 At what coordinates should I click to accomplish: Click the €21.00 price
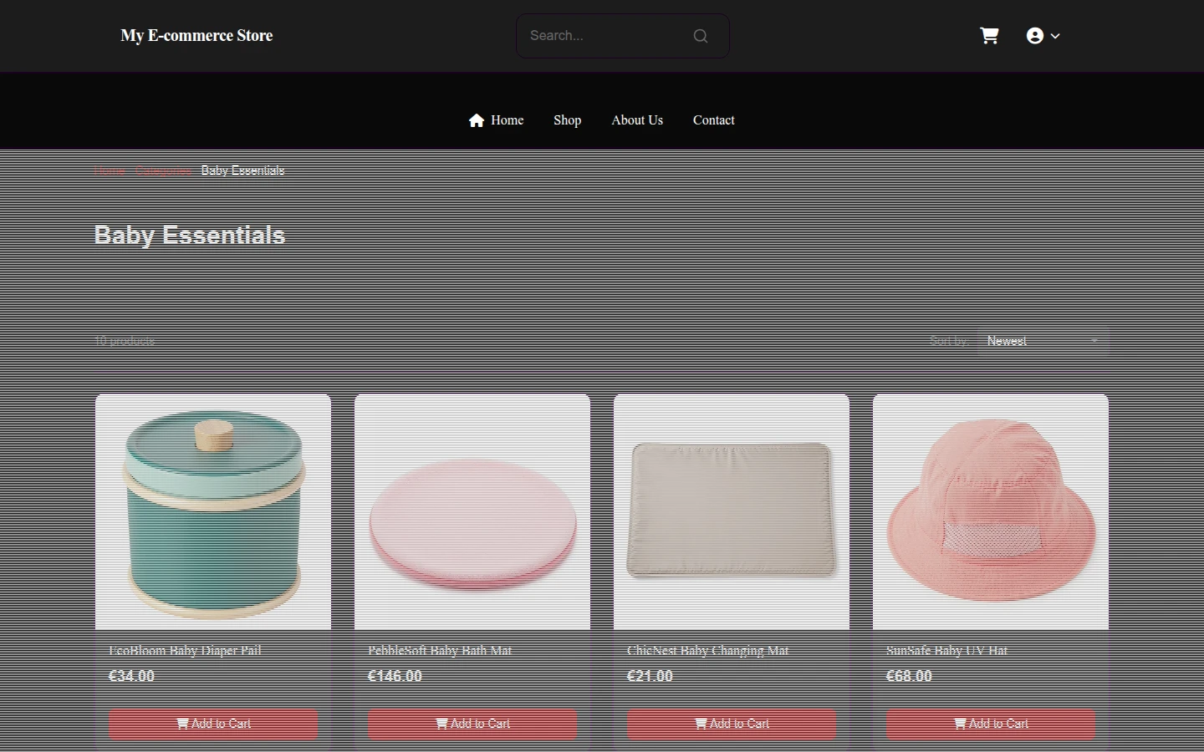coord(650,676)
